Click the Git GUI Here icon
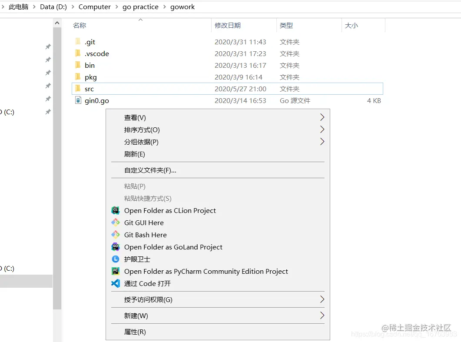Viewport: 461px width, 342px height. pyautogui.click(x=115, y=222)
